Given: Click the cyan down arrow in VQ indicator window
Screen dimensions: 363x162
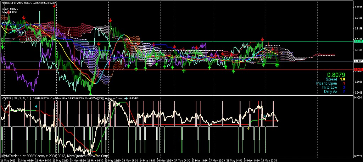Looking at the screenshot, I should [36, 106].
